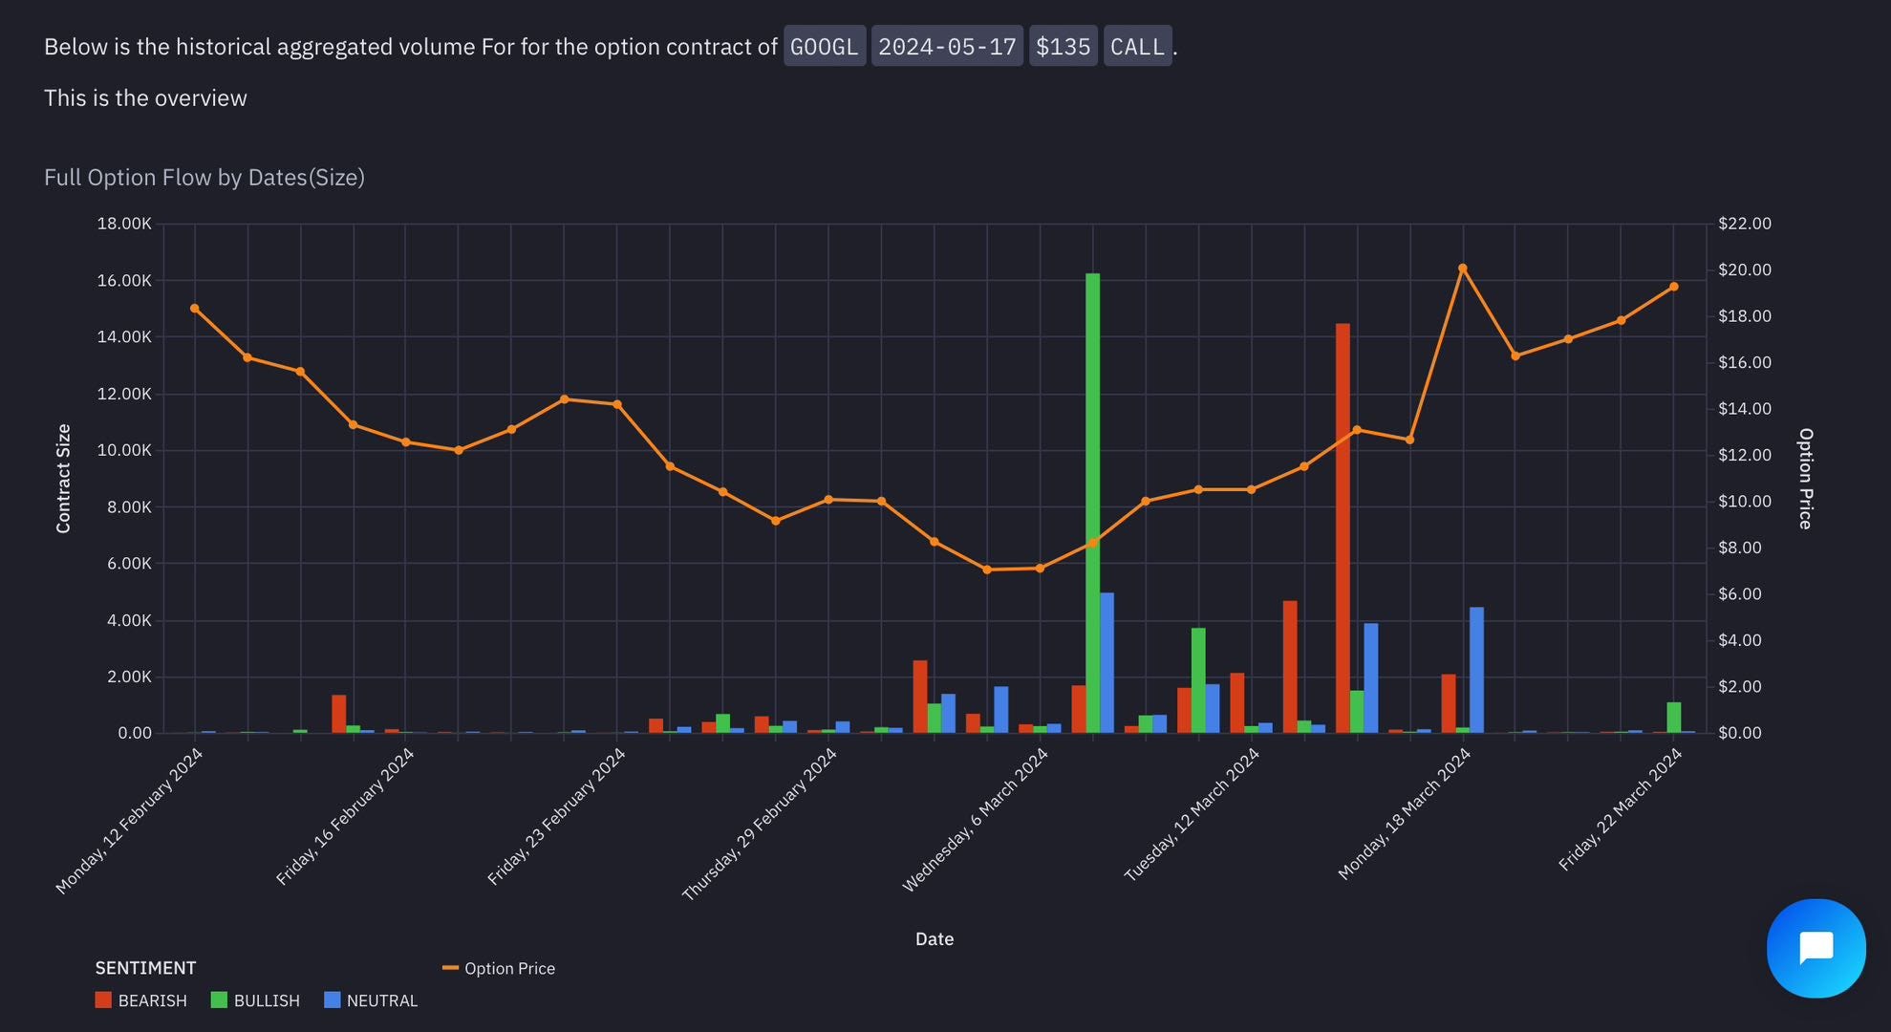Click the highest option price point
The width and height of the screenshot is (1891, 1032).
click(1462, 269)
